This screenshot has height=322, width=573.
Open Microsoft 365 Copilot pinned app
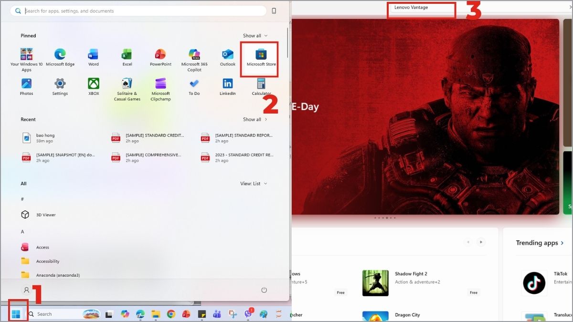pos(194,60)
